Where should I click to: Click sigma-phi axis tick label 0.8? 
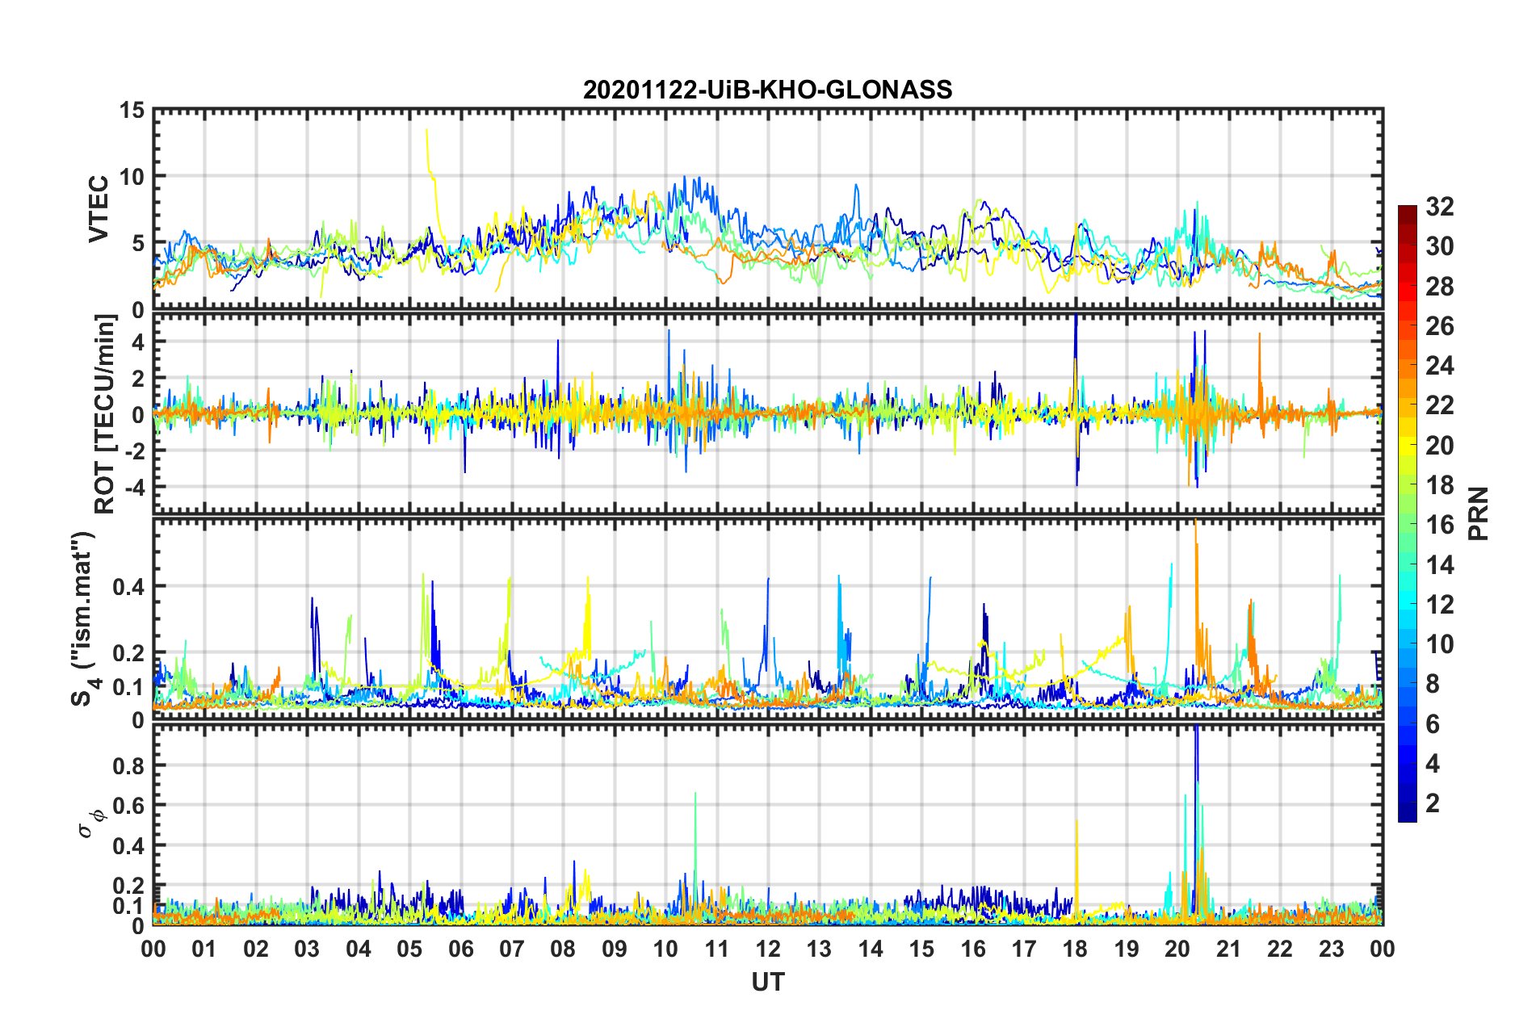pyautogui.click(x=130, y=765)
